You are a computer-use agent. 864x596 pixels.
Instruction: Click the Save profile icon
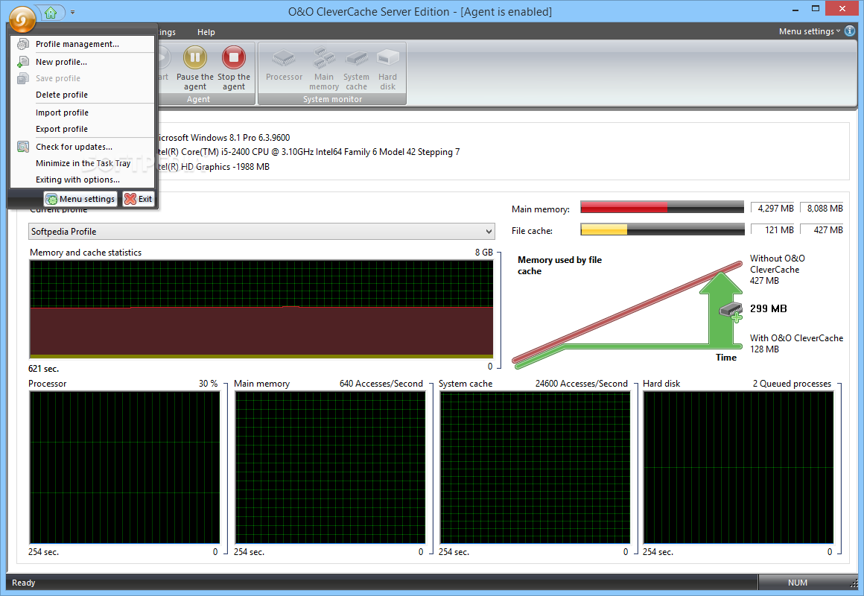point(22,78)
